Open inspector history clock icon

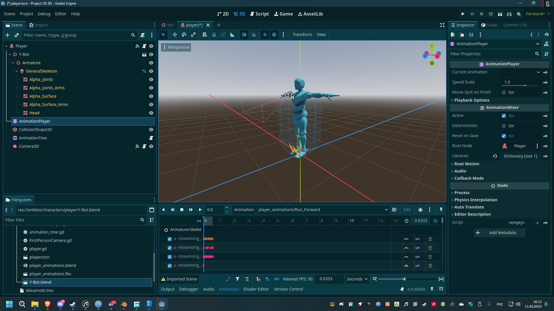(546, 35)
